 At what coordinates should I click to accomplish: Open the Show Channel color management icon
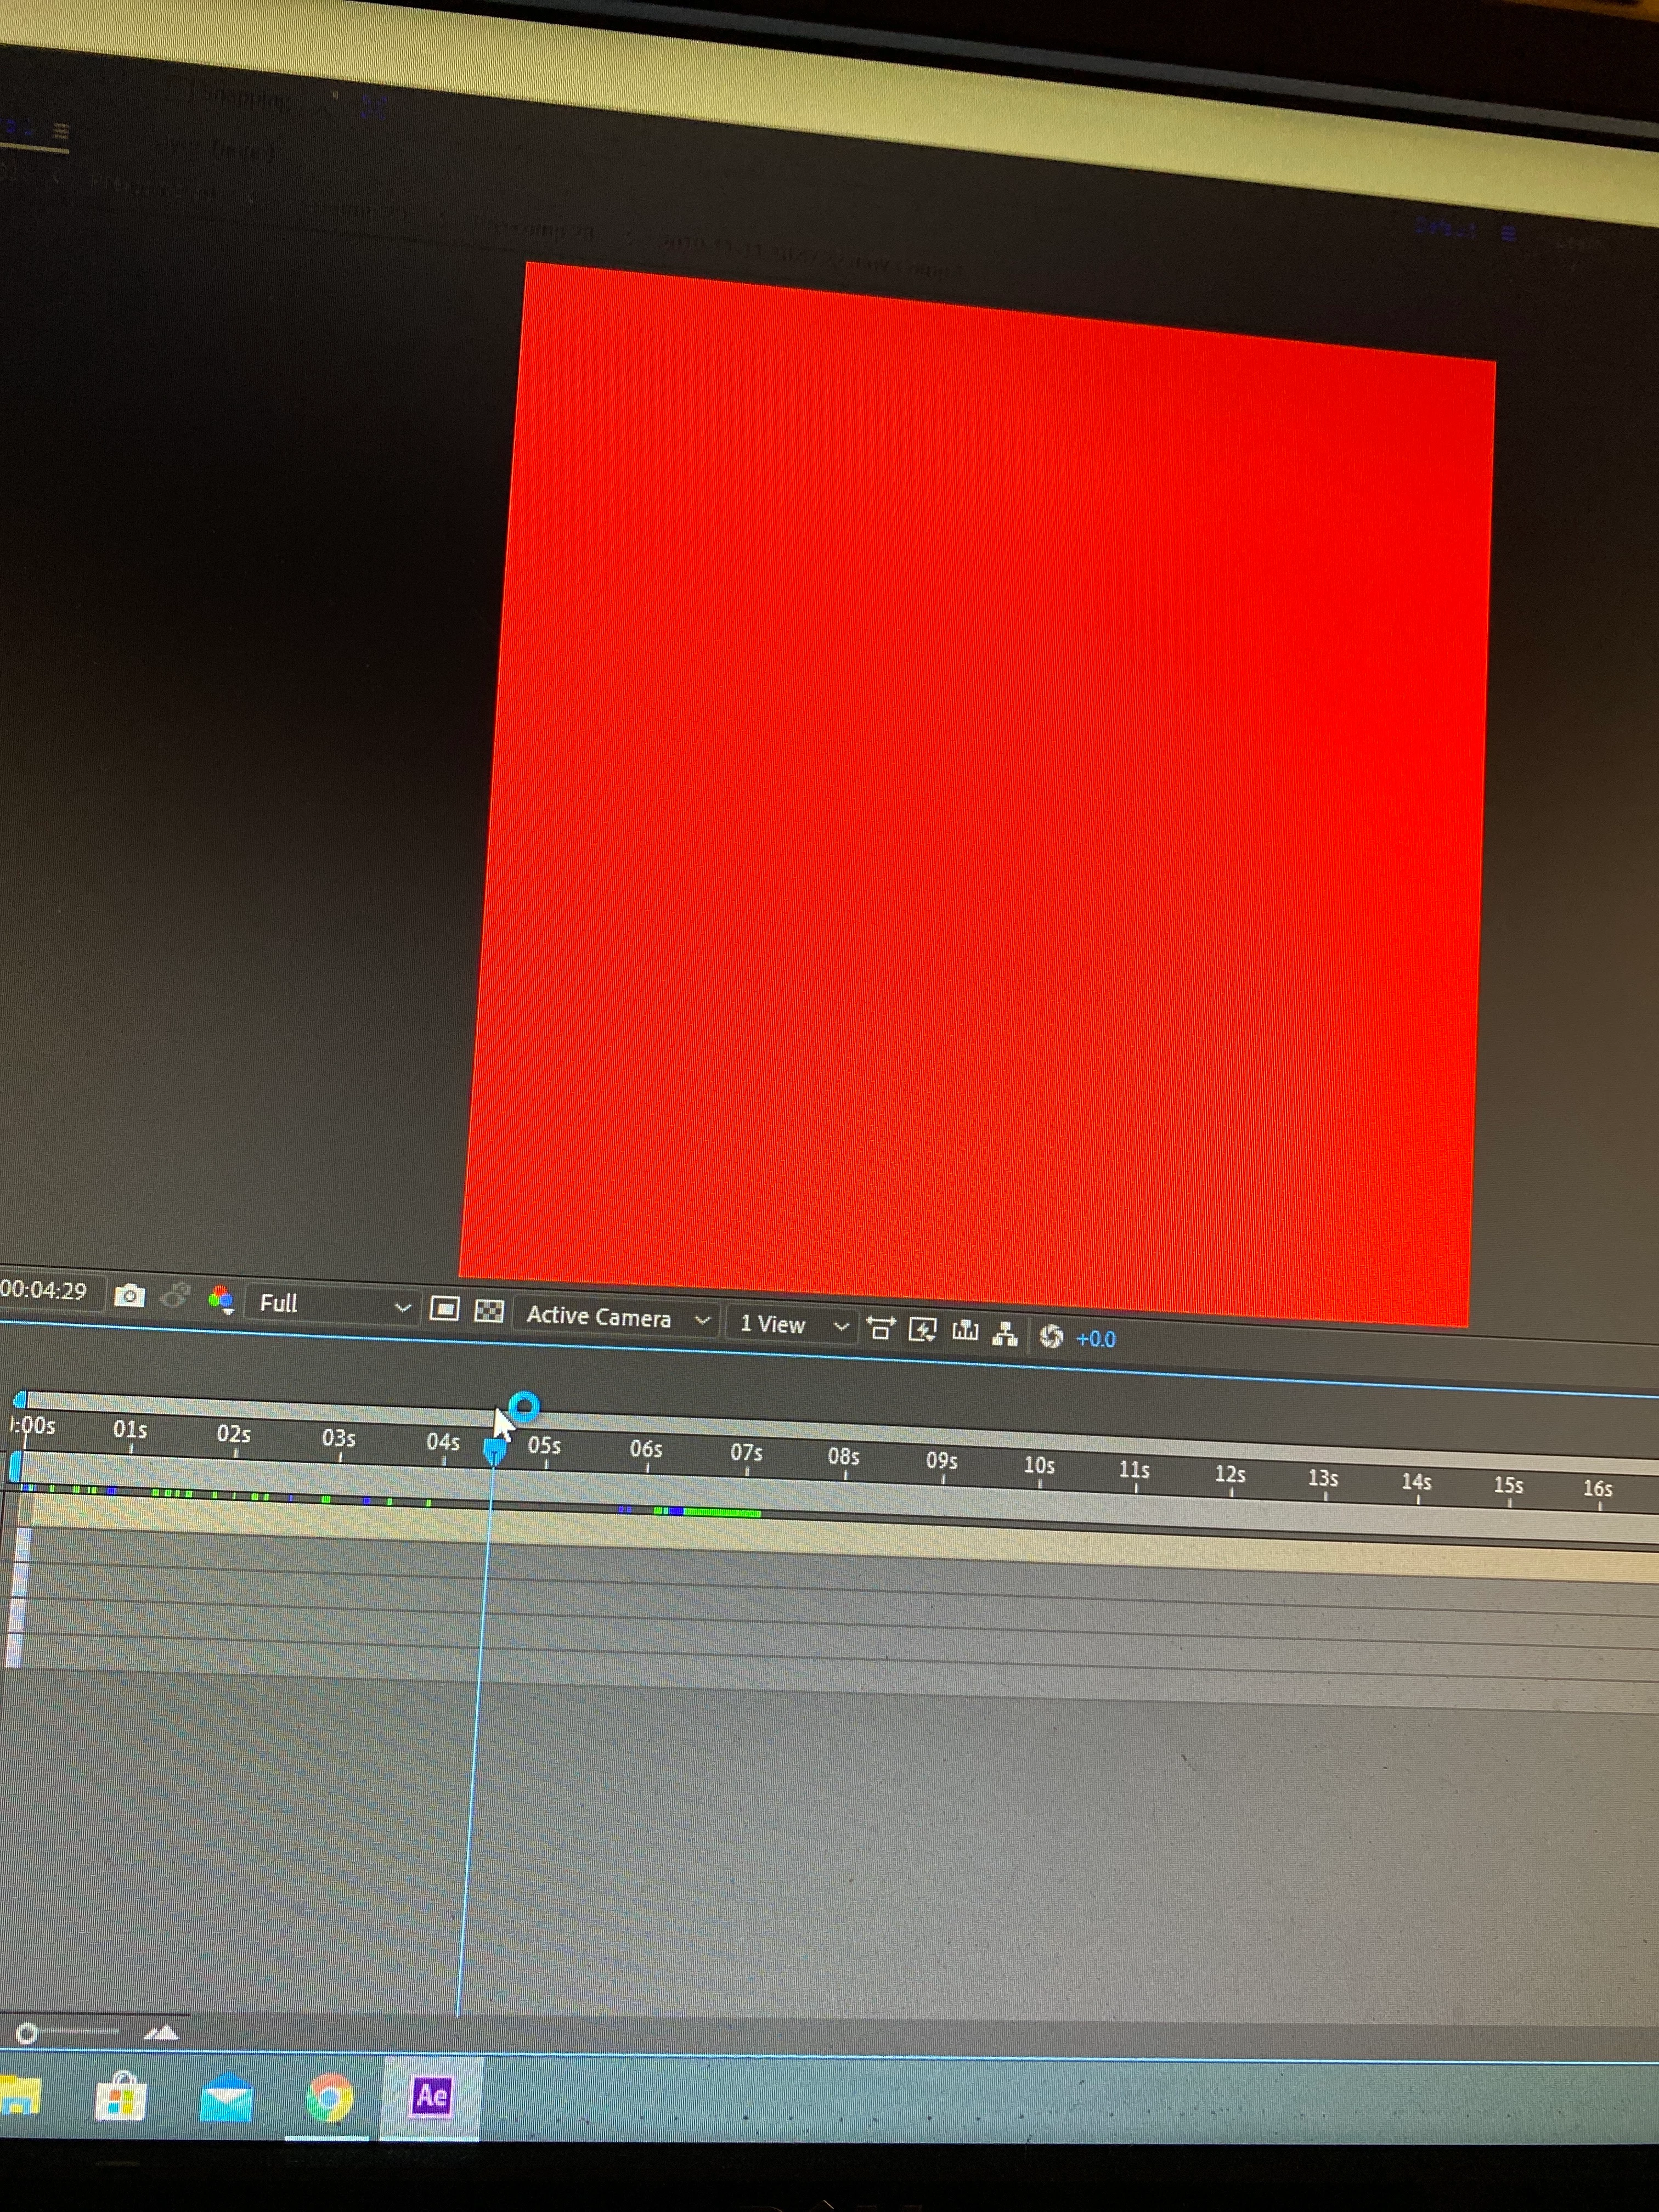(x=221, y=1299)
